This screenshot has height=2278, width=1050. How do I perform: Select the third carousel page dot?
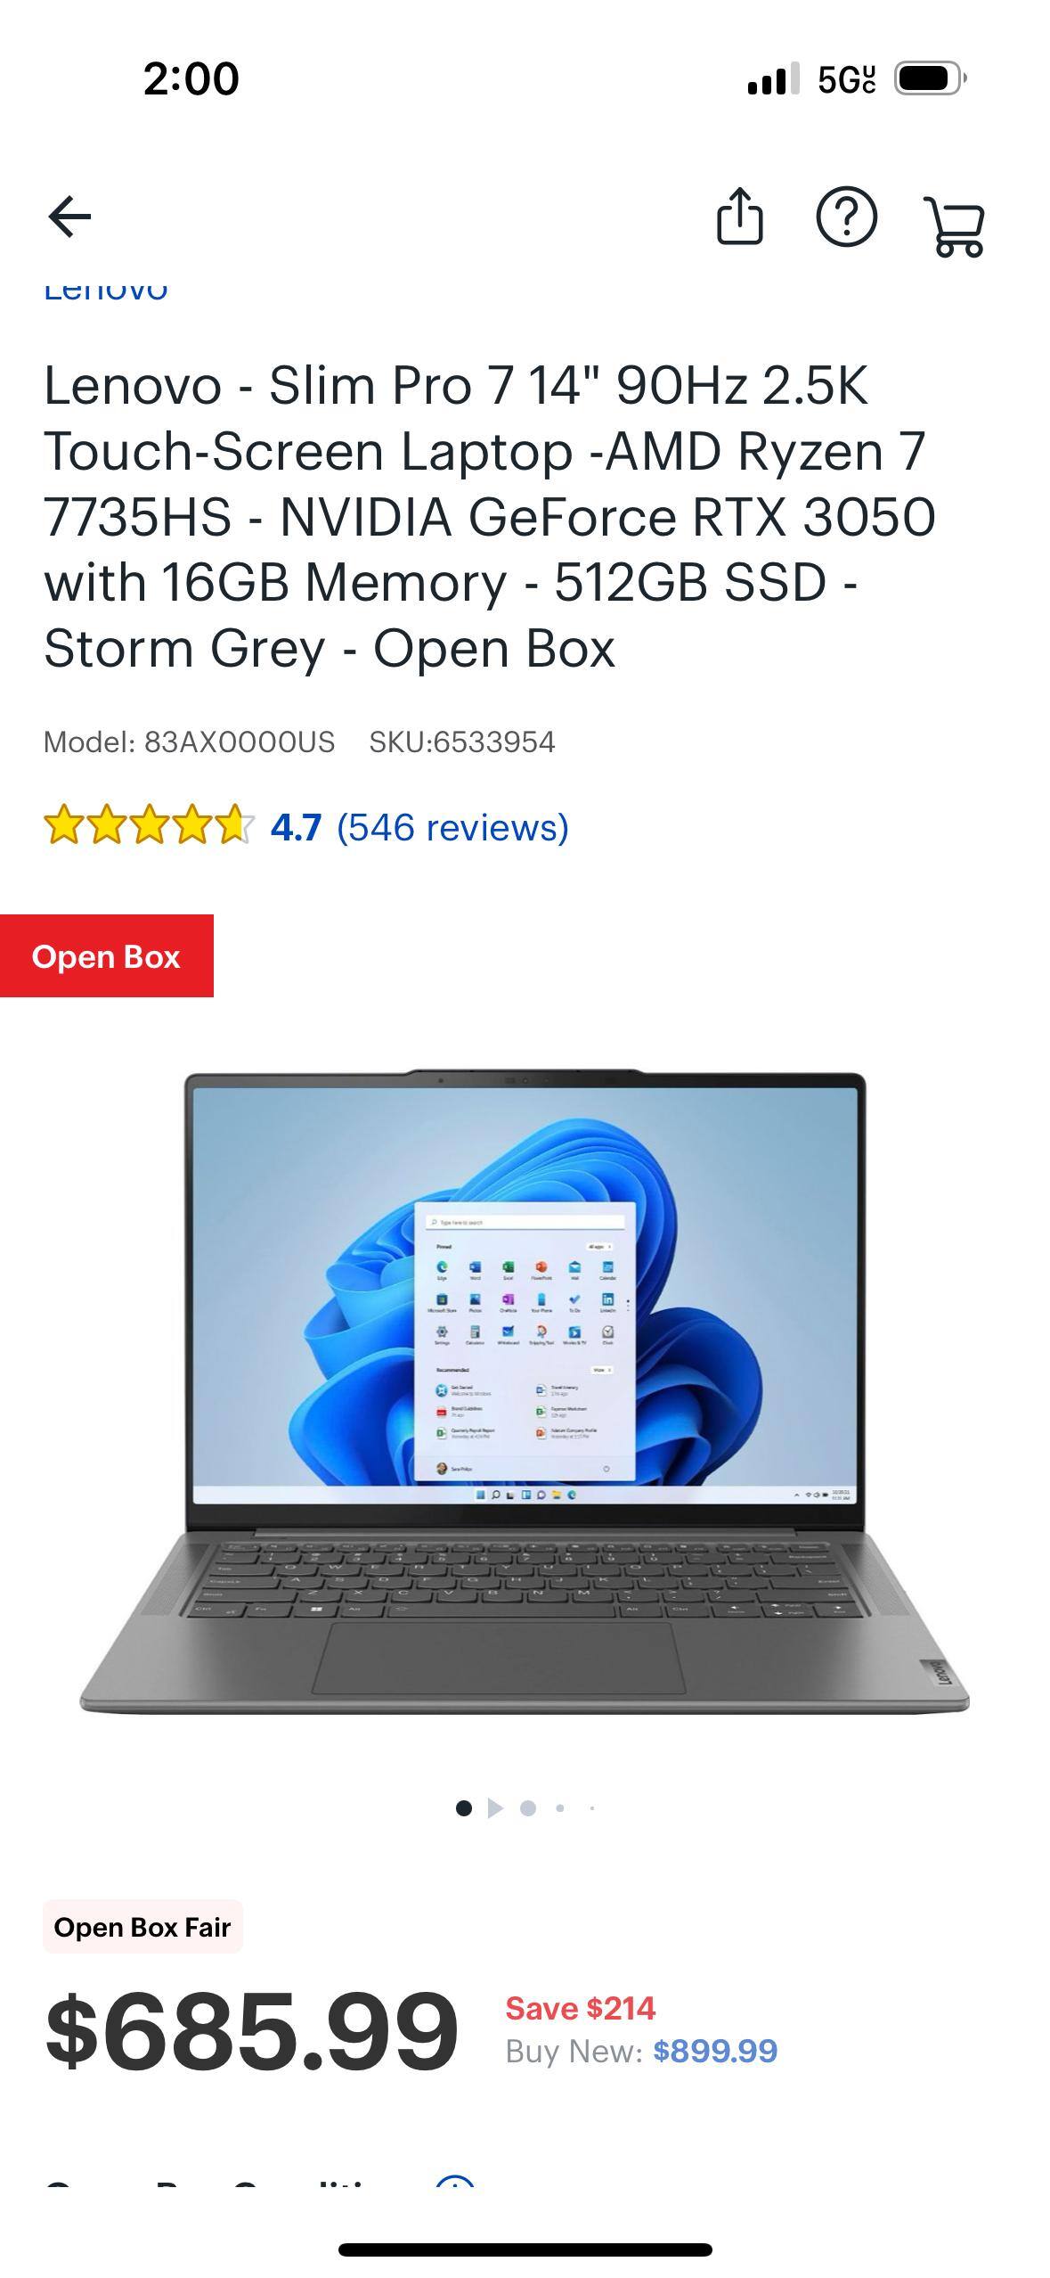[528, 1808]
